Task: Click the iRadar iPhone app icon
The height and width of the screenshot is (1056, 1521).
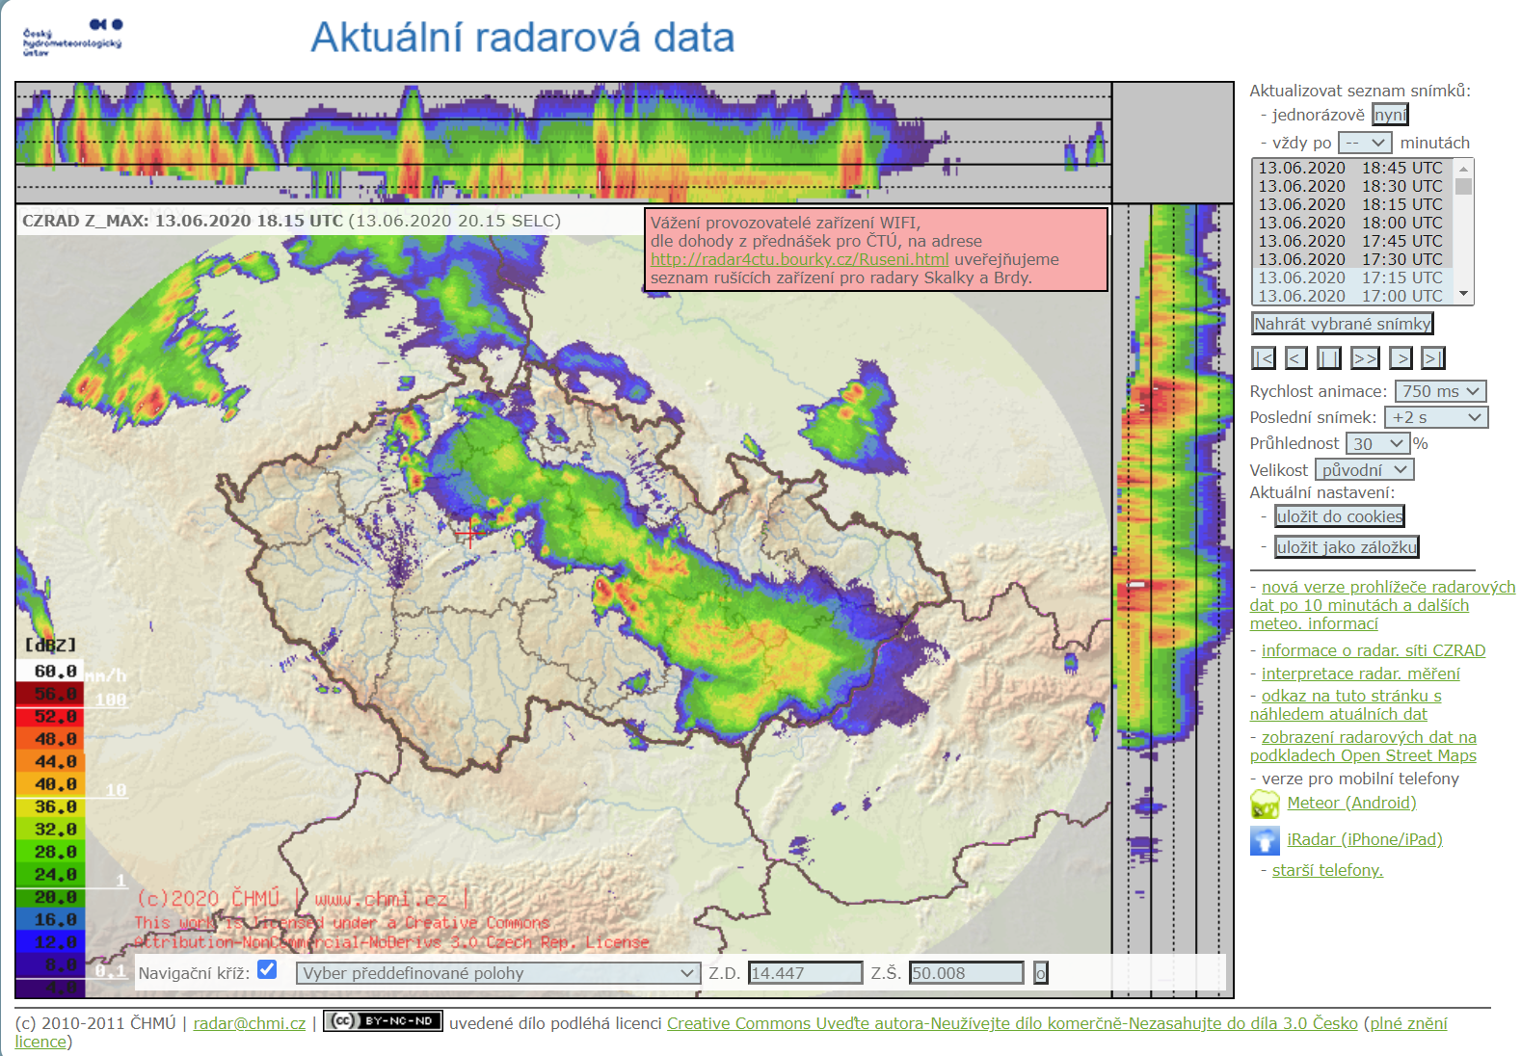Action: click(x=1265, y=840)
